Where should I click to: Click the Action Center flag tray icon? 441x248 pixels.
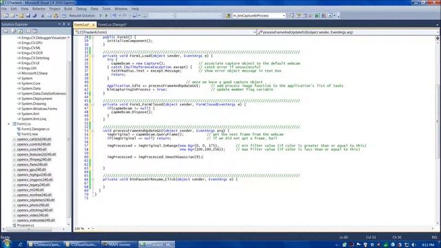tap(358, 245)
